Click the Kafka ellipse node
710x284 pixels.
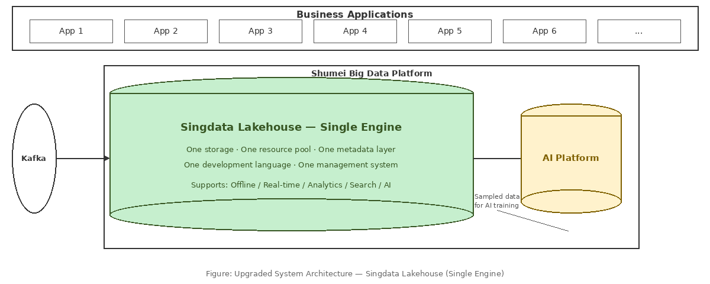pyautogui.click(x=34, y=159)
